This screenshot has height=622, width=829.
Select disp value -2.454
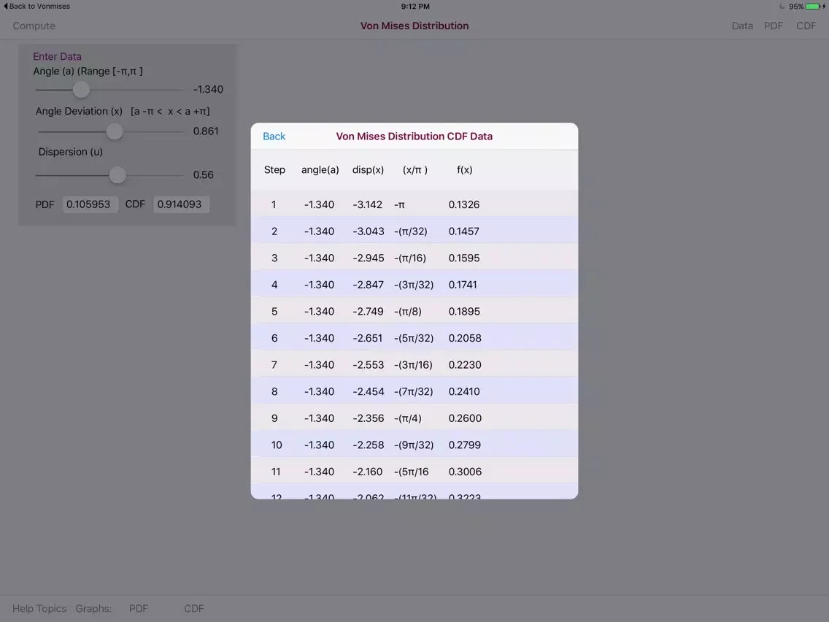(368, 391)
